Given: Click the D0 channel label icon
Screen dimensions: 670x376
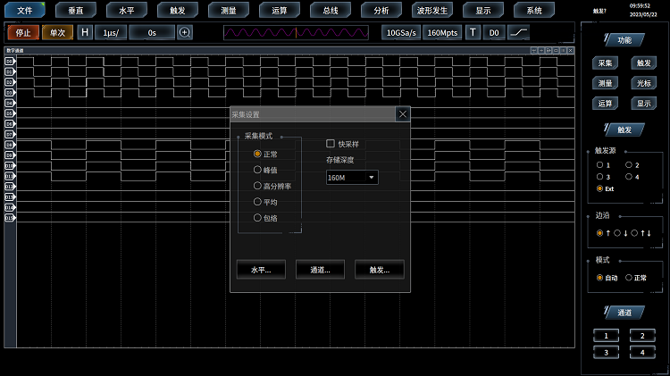Looking at the screenshot, I should (x=495, y=32).
